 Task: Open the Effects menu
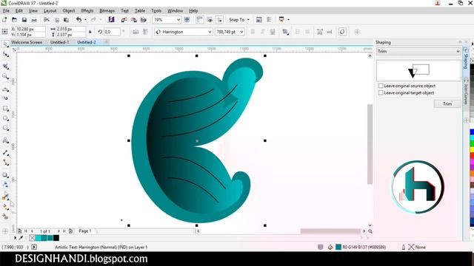tap(87, 11)
